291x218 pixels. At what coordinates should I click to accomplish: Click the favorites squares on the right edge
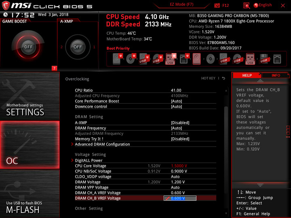288,130
